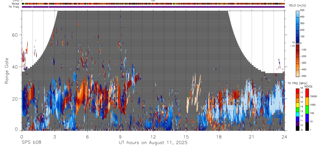Click the velocity scale '500' label
This screenshot has width=320, height=148.
click(x=303, y=10)
